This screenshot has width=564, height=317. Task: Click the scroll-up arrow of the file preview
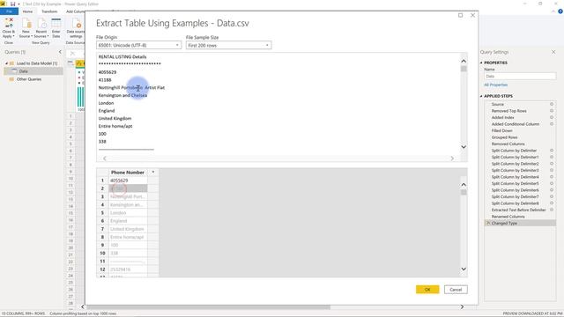464,61
